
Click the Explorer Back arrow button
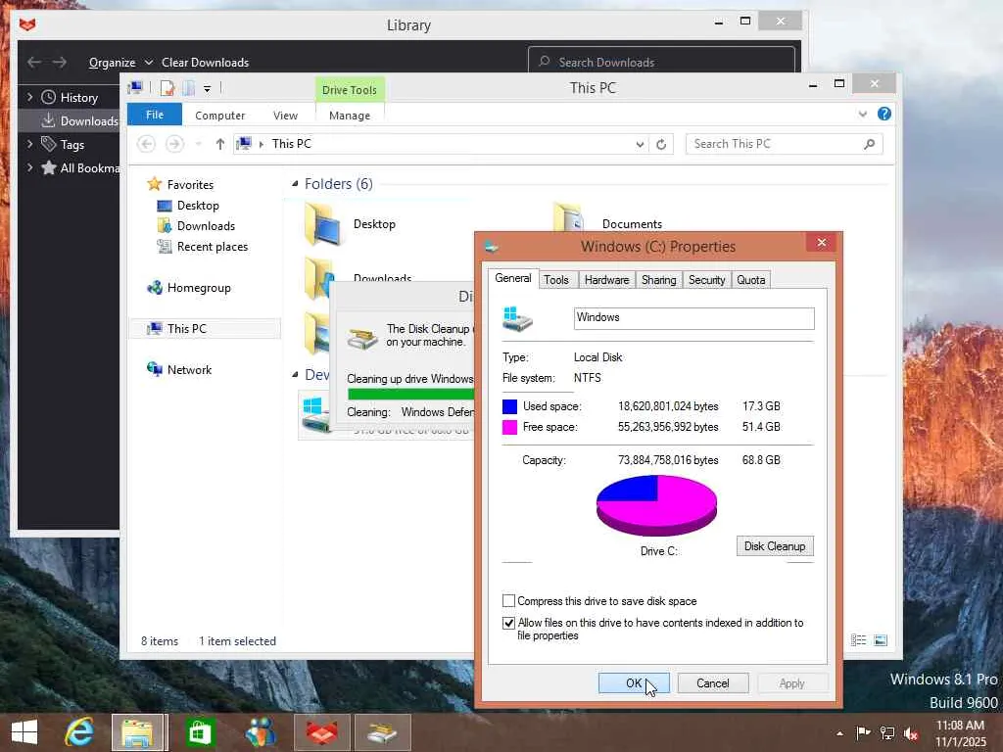coord(147,144)
